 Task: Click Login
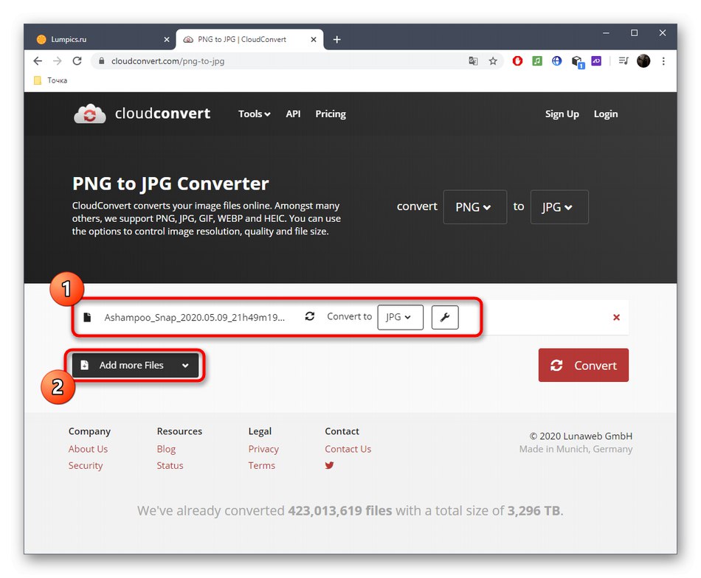click(x=606, y=114)
